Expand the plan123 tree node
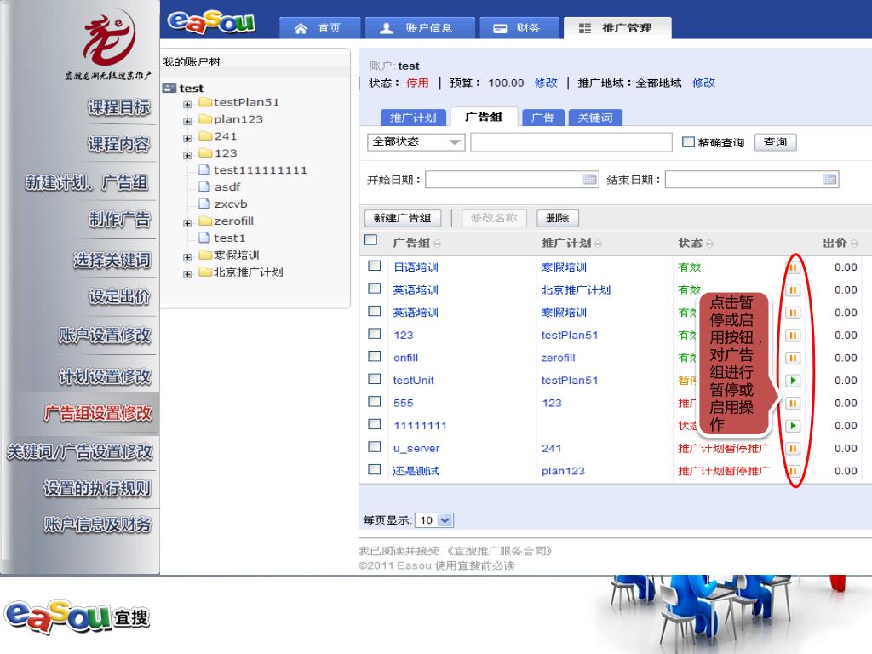The image size is (872, 654). pos(187,121)
